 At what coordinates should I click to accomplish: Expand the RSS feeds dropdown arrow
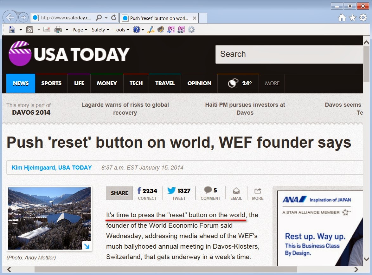(39, 30)
